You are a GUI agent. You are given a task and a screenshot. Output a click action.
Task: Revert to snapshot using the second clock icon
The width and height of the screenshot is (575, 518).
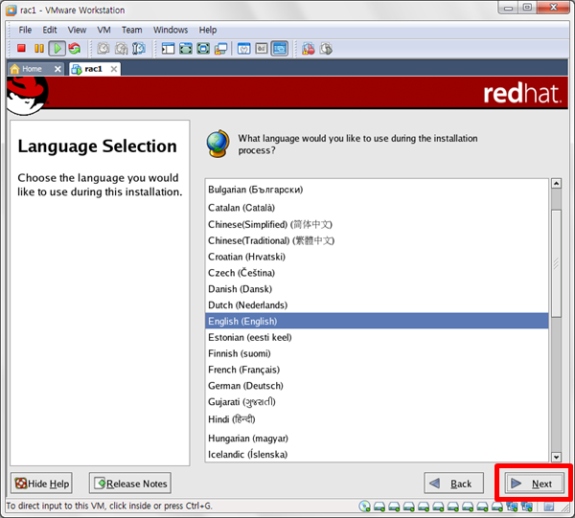(122, 49)
